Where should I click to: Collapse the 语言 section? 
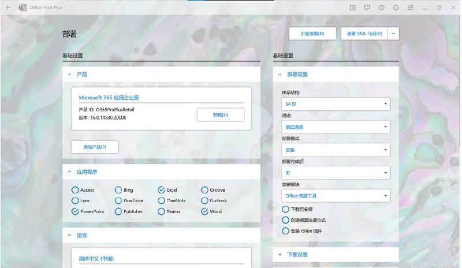click(69, 235)
